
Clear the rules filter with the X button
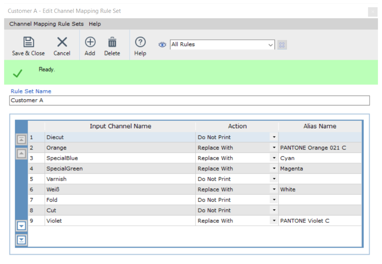coord(282,45)
